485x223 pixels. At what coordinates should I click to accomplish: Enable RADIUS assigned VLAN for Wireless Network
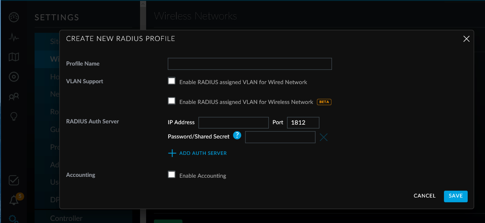click(172, 101)
